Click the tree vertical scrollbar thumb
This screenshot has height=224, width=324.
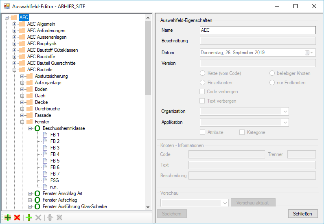[148, 58]
